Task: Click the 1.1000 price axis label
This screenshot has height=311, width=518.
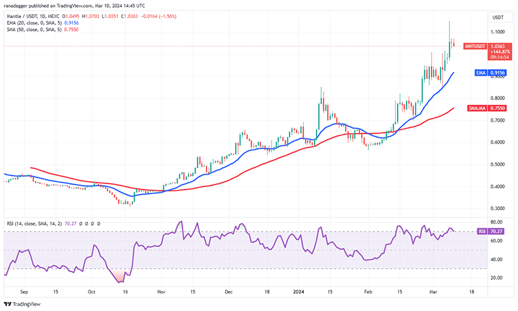Action: point(497,32)
